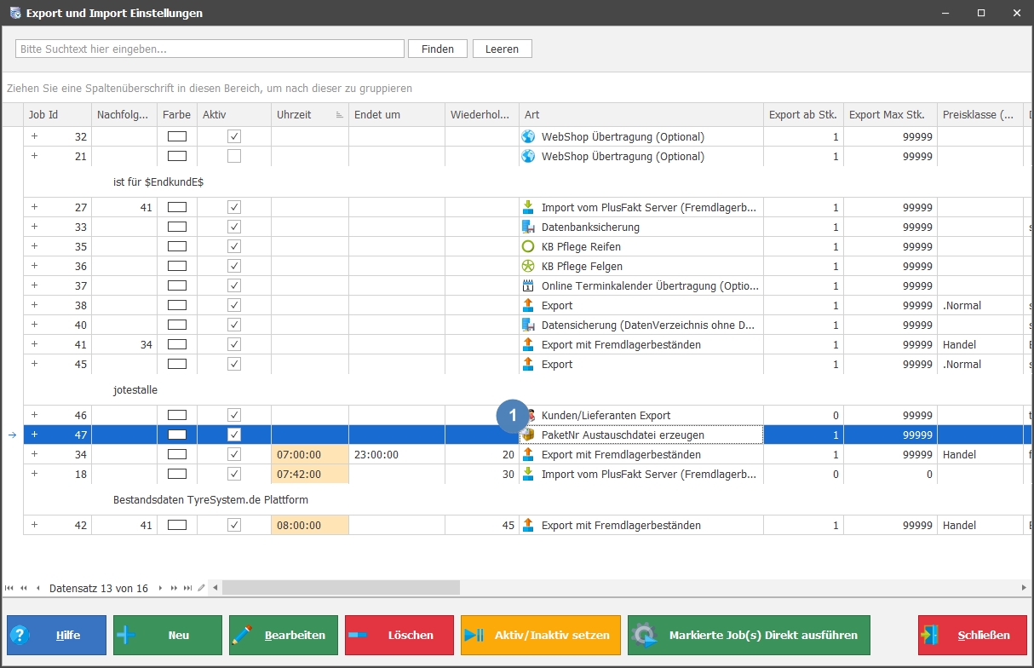Viewport: 1034px width, 668px height.
Task: Create a new job with Neu
Action: tap(168, 635)
